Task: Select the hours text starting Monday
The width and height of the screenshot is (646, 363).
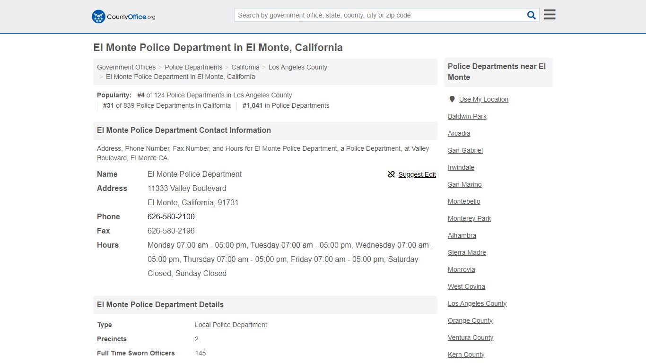Action: [290, 259]
